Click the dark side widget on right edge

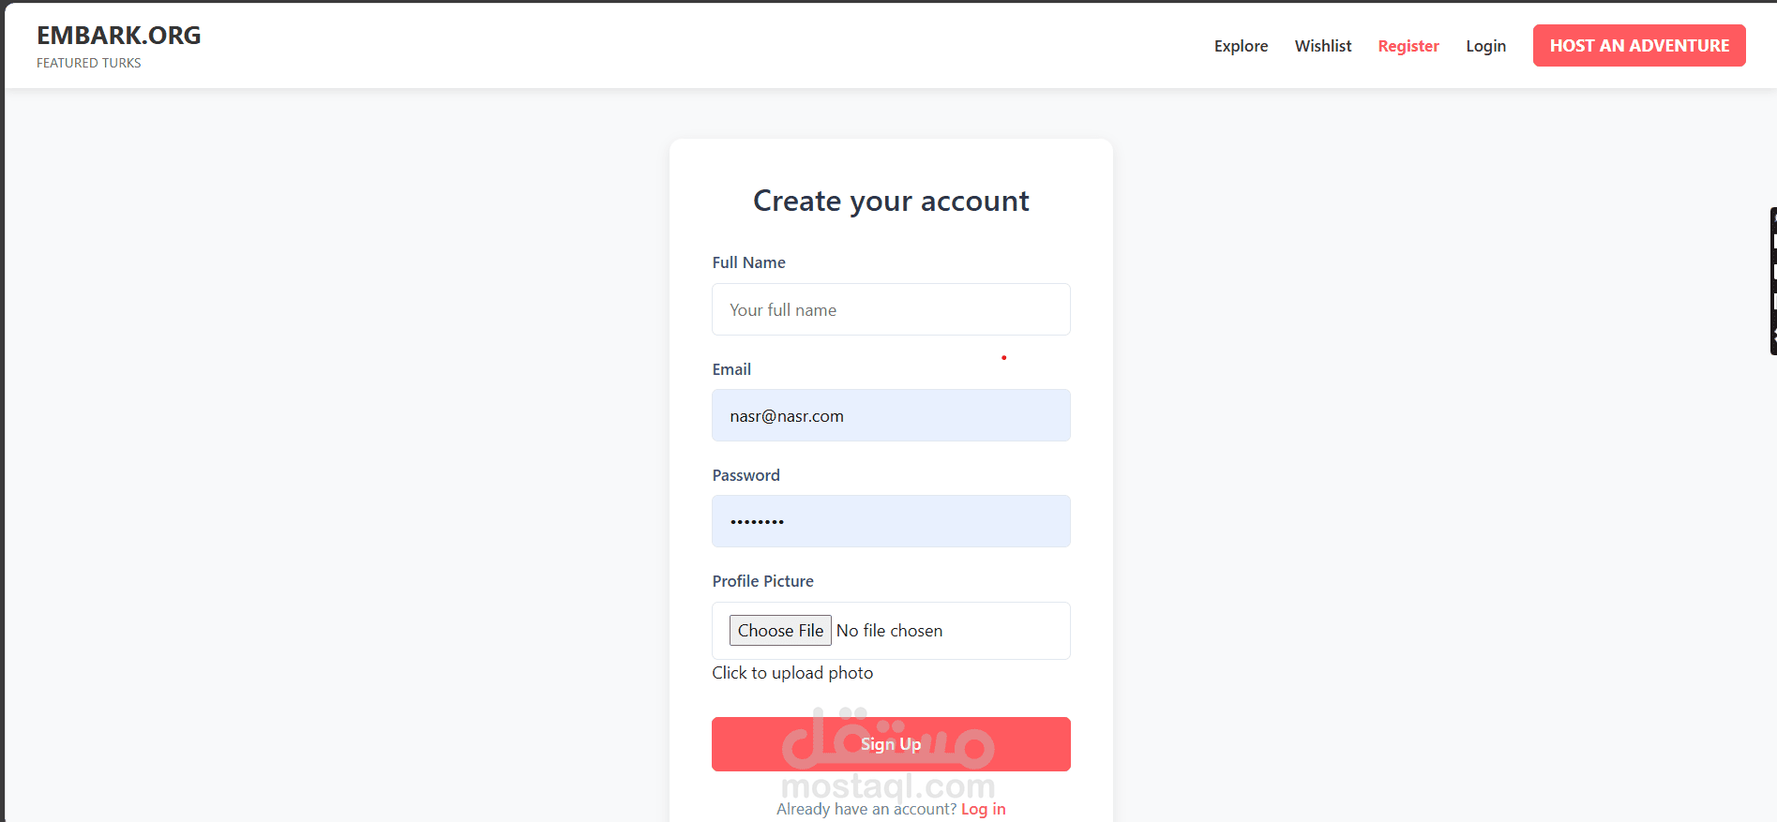click(1772, 281)
